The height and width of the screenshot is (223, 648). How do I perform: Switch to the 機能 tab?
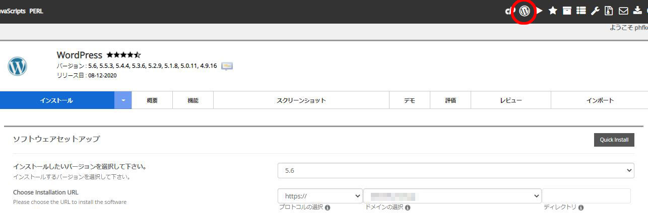[193, 100]
